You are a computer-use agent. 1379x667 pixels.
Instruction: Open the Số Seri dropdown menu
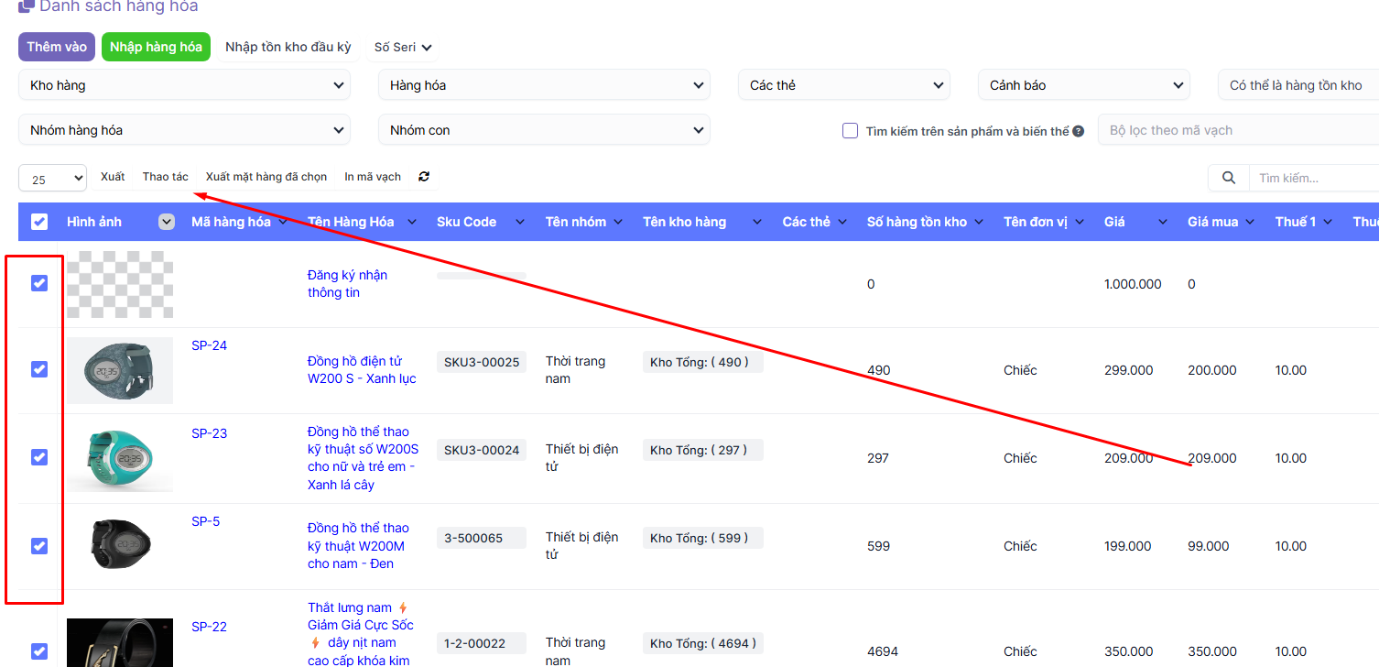click(x=402, y=47)
